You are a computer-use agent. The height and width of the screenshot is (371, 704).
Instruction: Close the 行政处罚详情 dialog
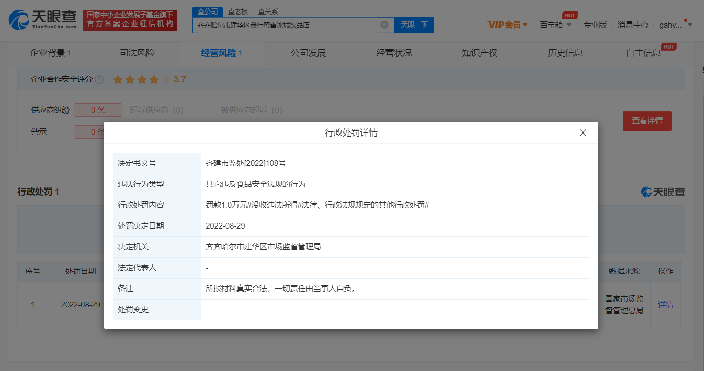tap(583, 133)
